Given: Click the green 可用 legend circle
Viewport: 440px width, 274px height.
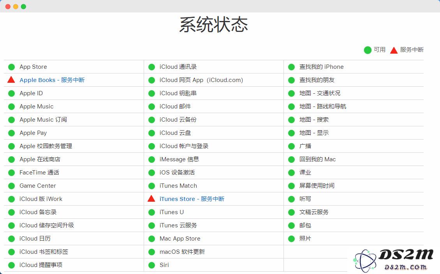Looking at the screenshot, I should 368,50.
